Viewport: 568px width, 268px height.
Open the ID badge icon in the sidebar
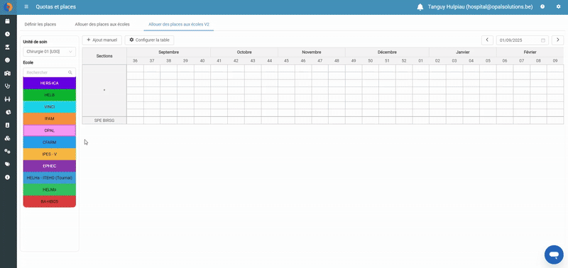[x=7, y=125]
